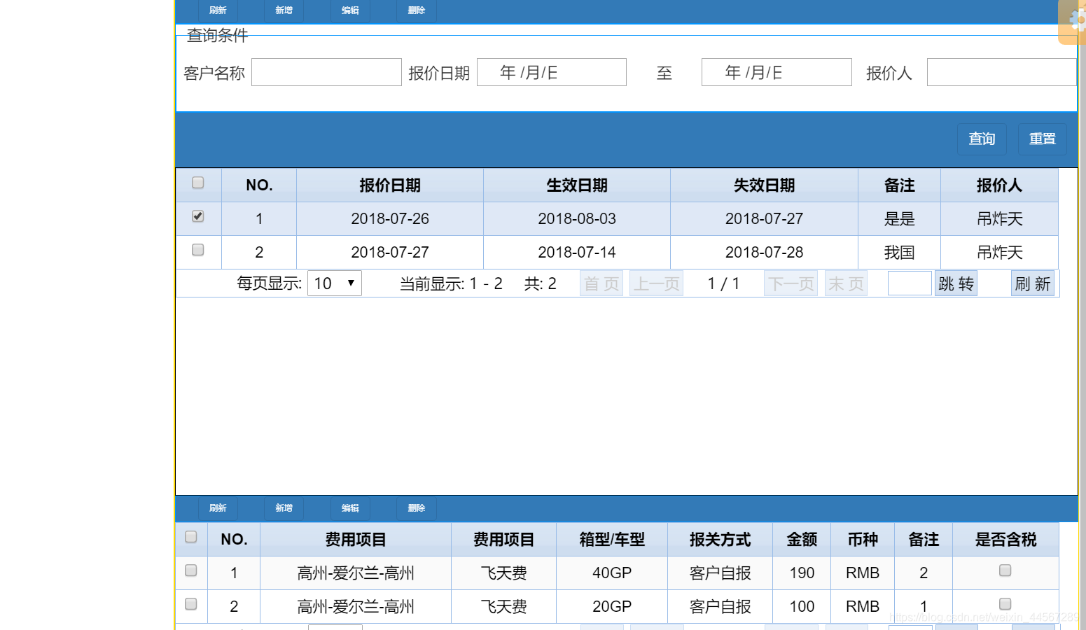Image resolution: width=1086 pixels, height=630 pixels.
Task: Click the 是是 remark cell
Action: coord(900,219)
